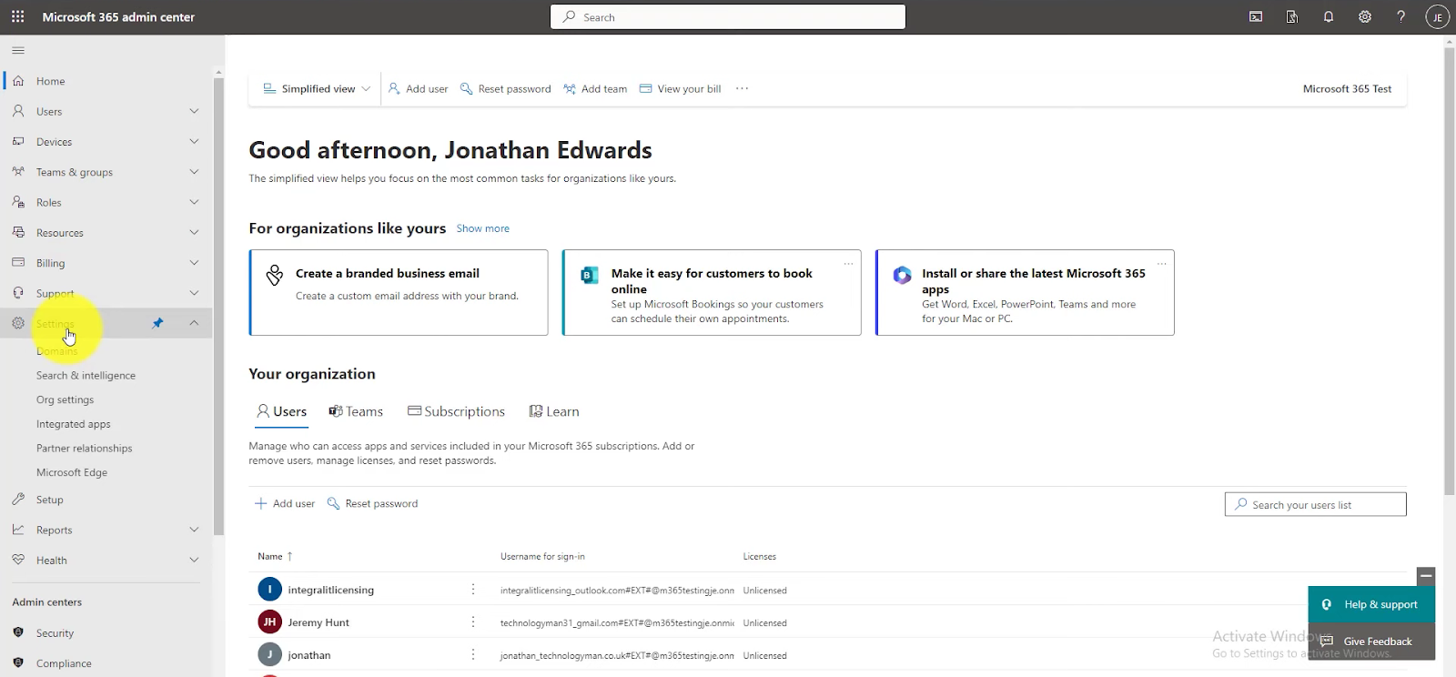Image resolution: width=1456 pixels, height=677 pixels.
Task: Click the Billing card icon
Action: [18, 262]
